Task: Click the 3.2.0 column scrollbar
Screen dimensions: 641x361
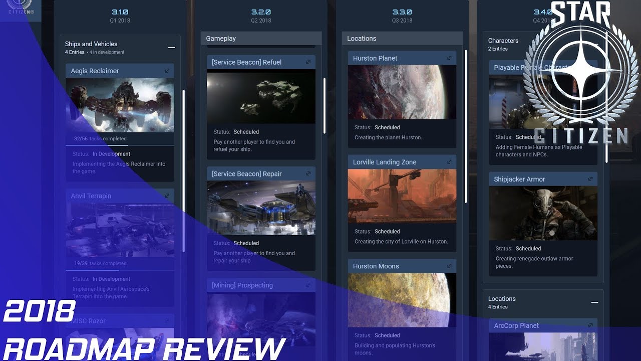Action: pyautogui.click(x=325, y=106)
